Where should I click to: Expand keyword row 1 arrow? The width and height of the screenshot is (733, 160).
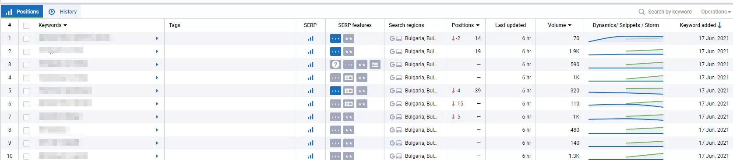(157, 39)
